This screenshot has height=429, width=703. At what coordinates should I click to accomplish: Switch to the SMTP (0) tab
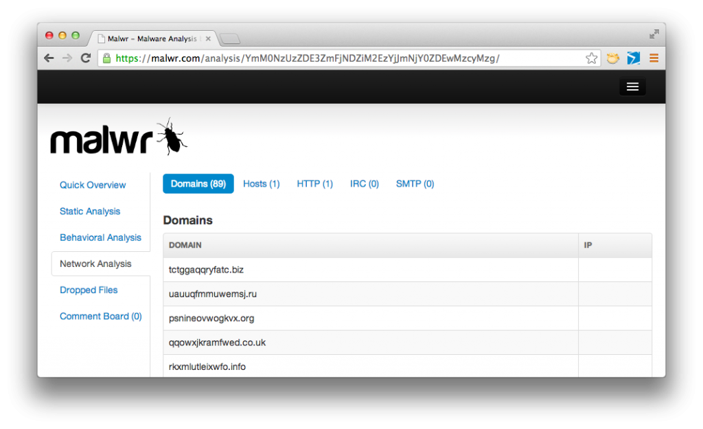415,184
